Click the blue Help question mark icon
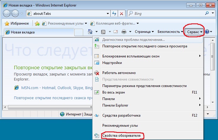 tap(207, 32)
